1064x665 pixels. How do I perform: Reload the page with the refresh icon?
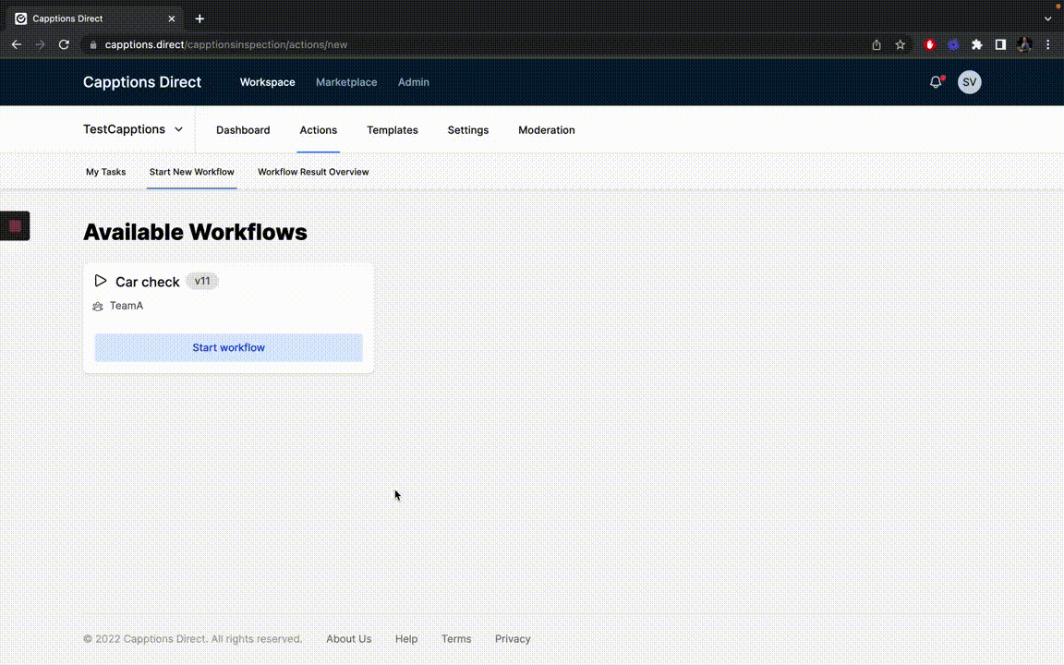64,44
